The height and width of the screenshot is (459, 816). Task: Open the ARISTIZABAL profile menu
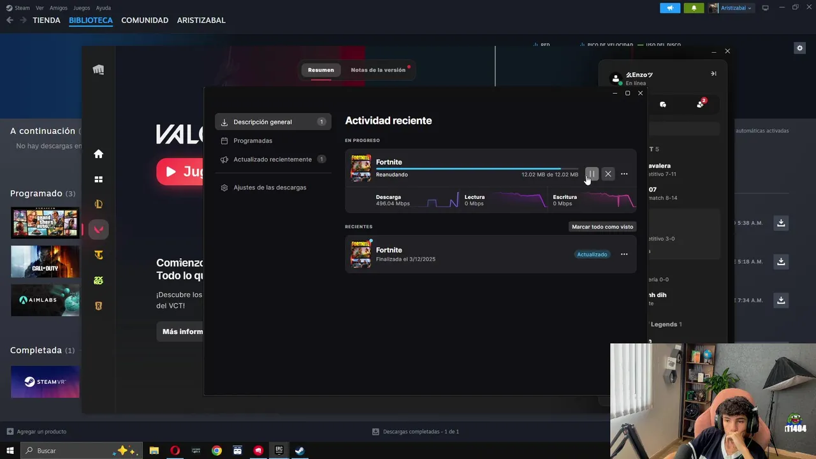(x=201, y=20)
